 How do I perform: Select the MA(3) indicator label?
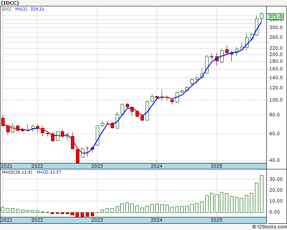pyautogui.click(x=21, y=9)
